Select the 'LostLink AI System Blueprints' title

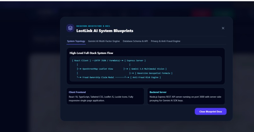pyautogui.click(x=105, y=31)
